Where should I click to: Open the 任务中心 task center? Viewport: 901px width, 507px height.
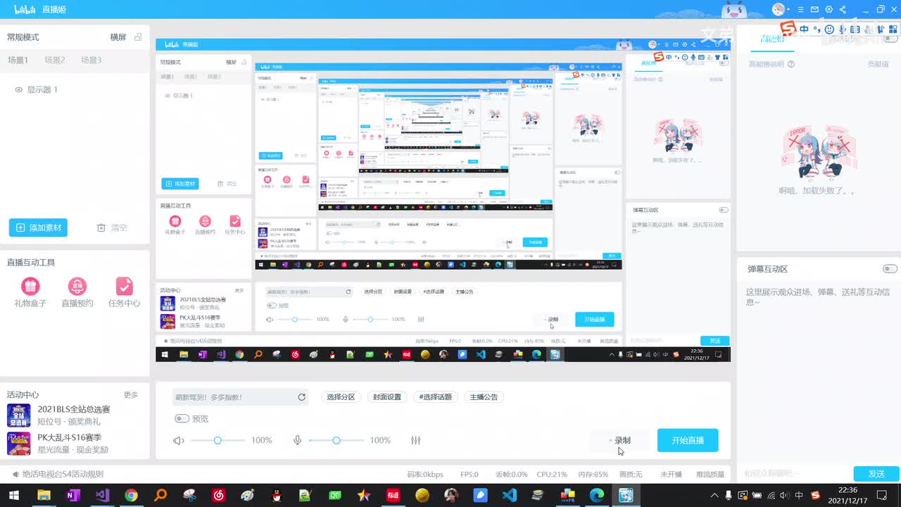(x=124, y=292)
